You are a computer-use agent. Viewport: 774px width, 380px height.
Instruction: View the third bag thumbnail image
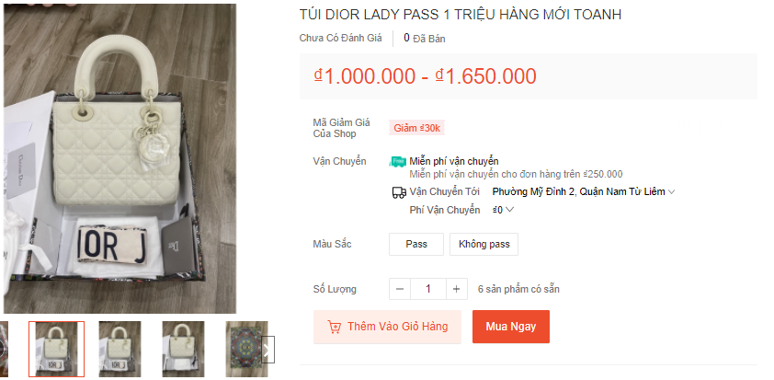click(183, 350)
